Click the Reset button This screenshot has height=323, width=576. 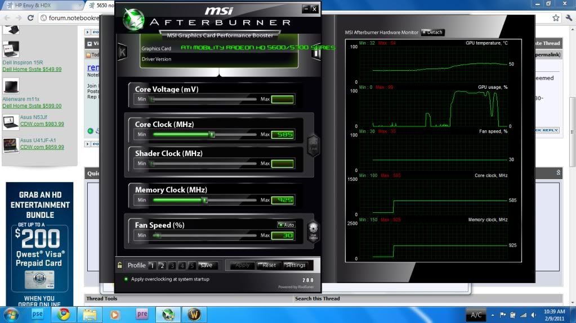(x=268, y=265)
